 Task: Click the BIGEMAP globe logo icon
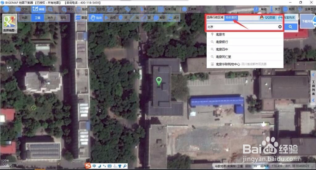(x=6, y=9)
